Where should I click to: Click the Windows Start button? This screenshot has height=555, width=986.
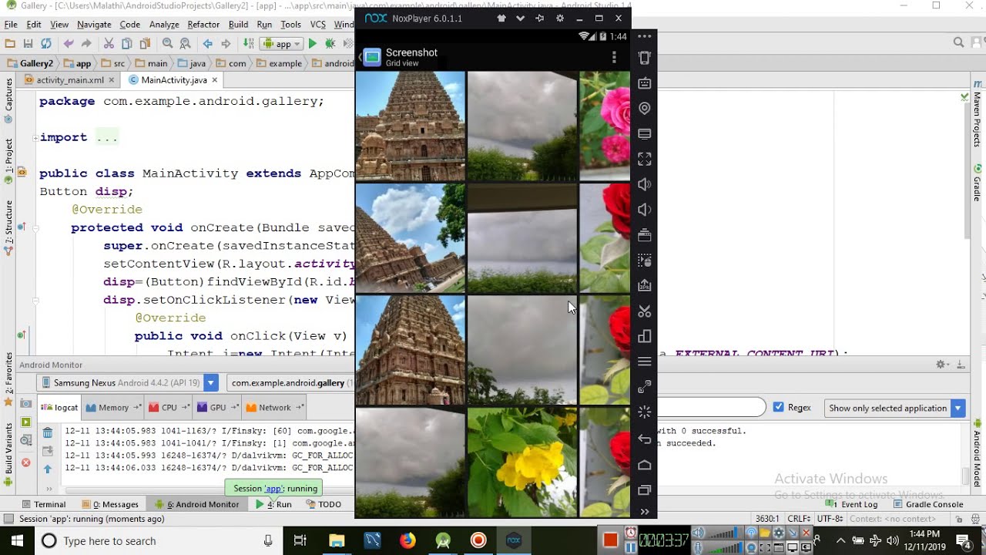pos(16,540)
